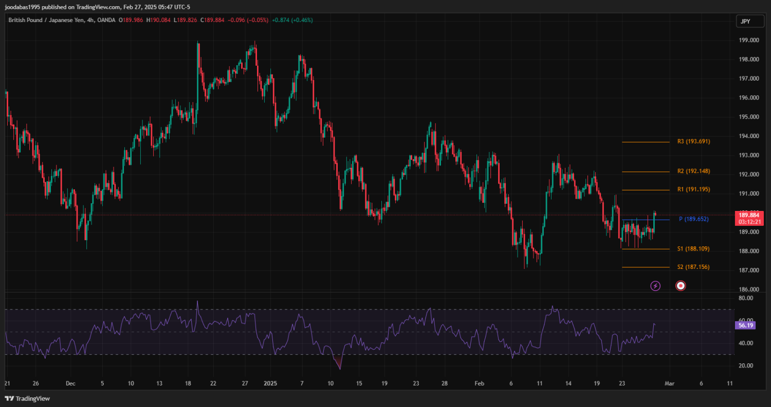This screenshot has width=771, height=407.
Task: Click the green +0.874 (+0.46%) change value
Action: [292, 20]
